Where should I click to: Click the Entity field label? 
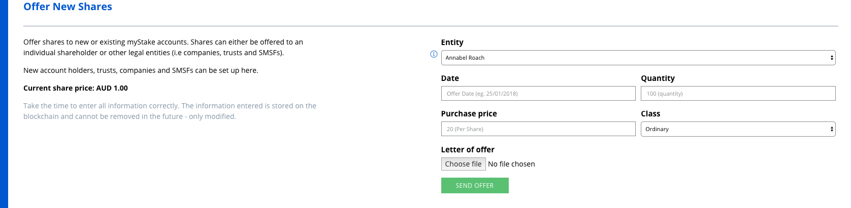452,43
